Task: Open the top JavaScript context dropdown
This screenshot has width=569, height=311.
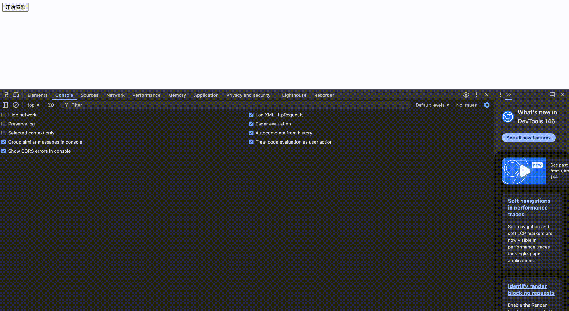Action: coord(33,105)
